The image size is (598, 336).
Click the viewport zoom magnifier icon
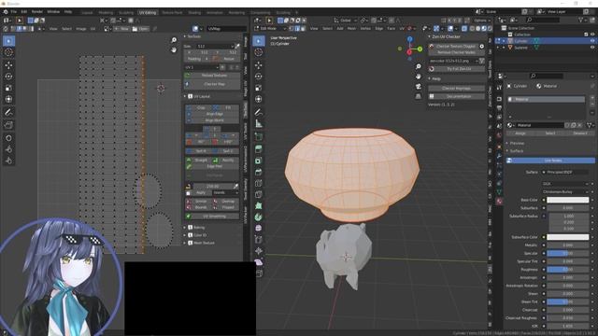(419, 66)
